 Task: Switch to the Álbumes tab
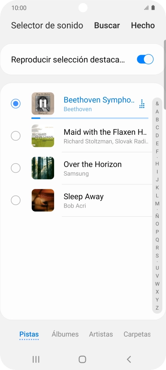(65, 334)
